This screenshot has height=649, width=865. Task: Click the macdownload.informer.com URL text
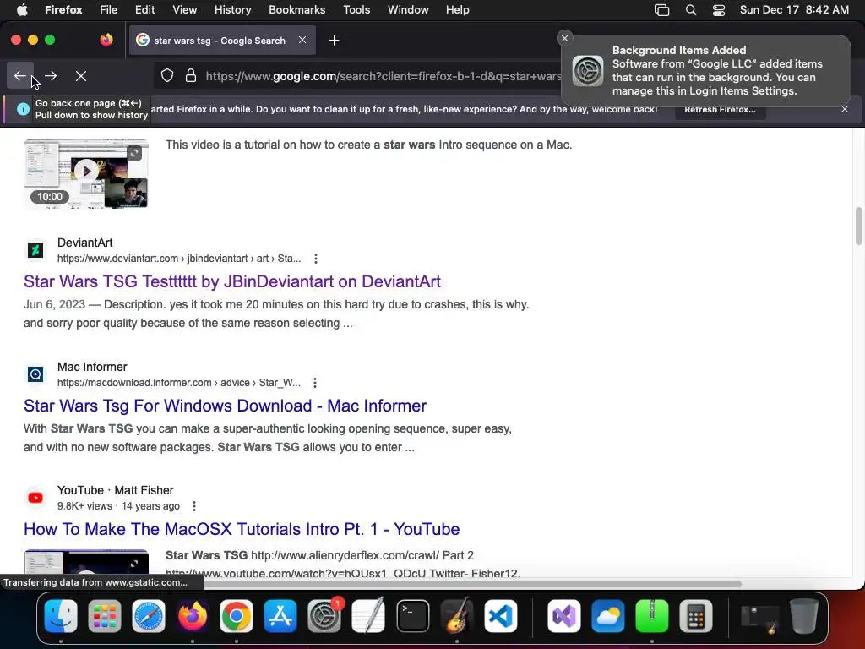tap(179, 383)
